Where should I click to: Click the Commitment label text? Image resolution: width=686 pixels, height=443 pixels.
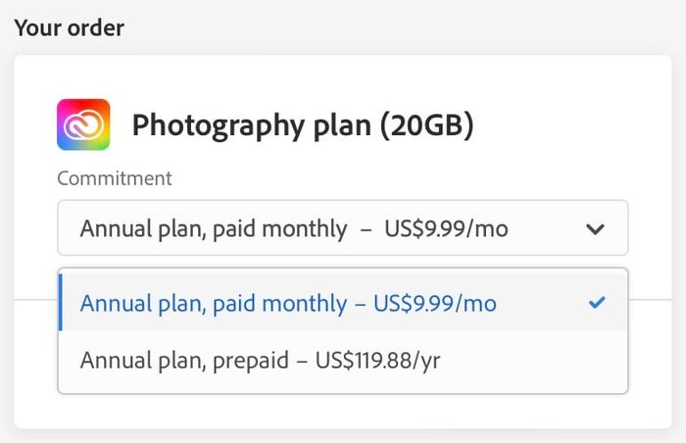click(x=115, y=178)
